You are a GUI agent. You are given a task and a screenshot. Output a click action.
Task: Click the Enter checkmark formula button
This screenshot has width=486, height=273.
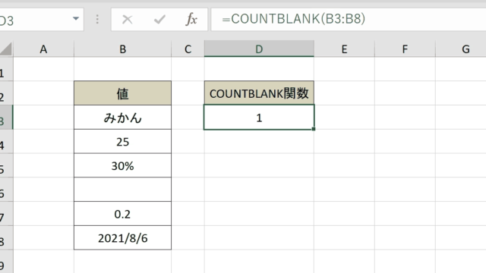pos(159,20)
